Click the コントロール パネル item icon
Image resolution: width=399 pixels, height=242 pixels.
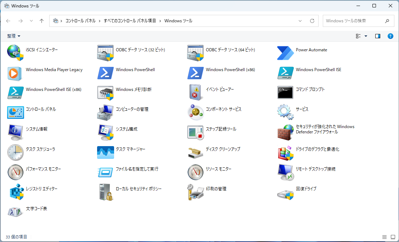(x=16, y=113)
